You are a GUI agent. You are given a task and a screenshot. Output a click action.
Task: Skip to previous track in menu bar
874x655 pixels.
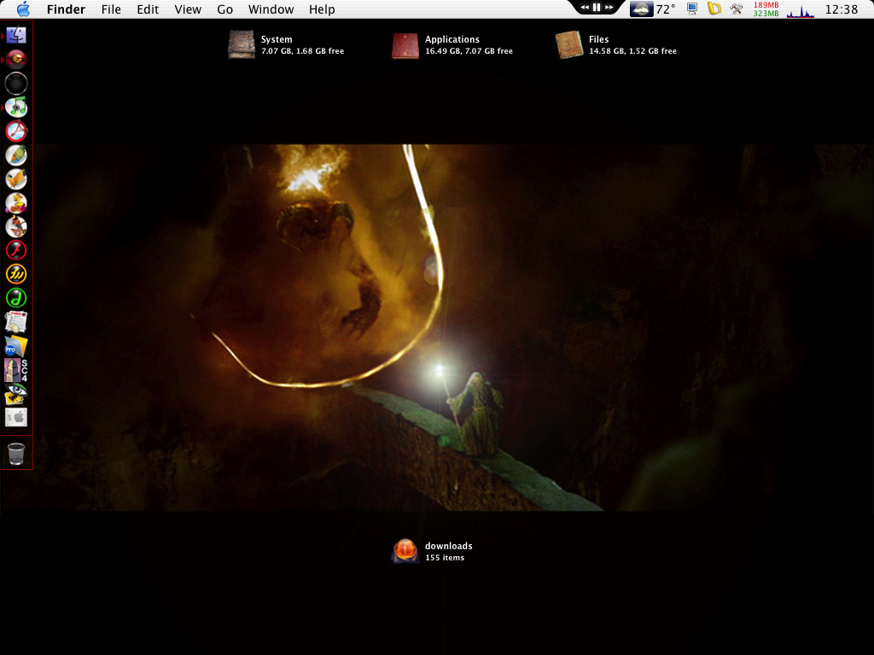pyautogui.click(x=585, y=7)
